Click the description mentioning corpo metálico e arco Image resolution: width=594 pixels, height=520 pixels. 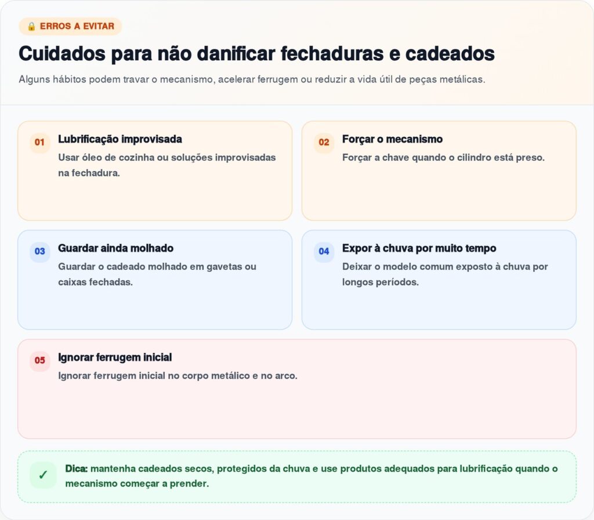[x=178, y=375]
